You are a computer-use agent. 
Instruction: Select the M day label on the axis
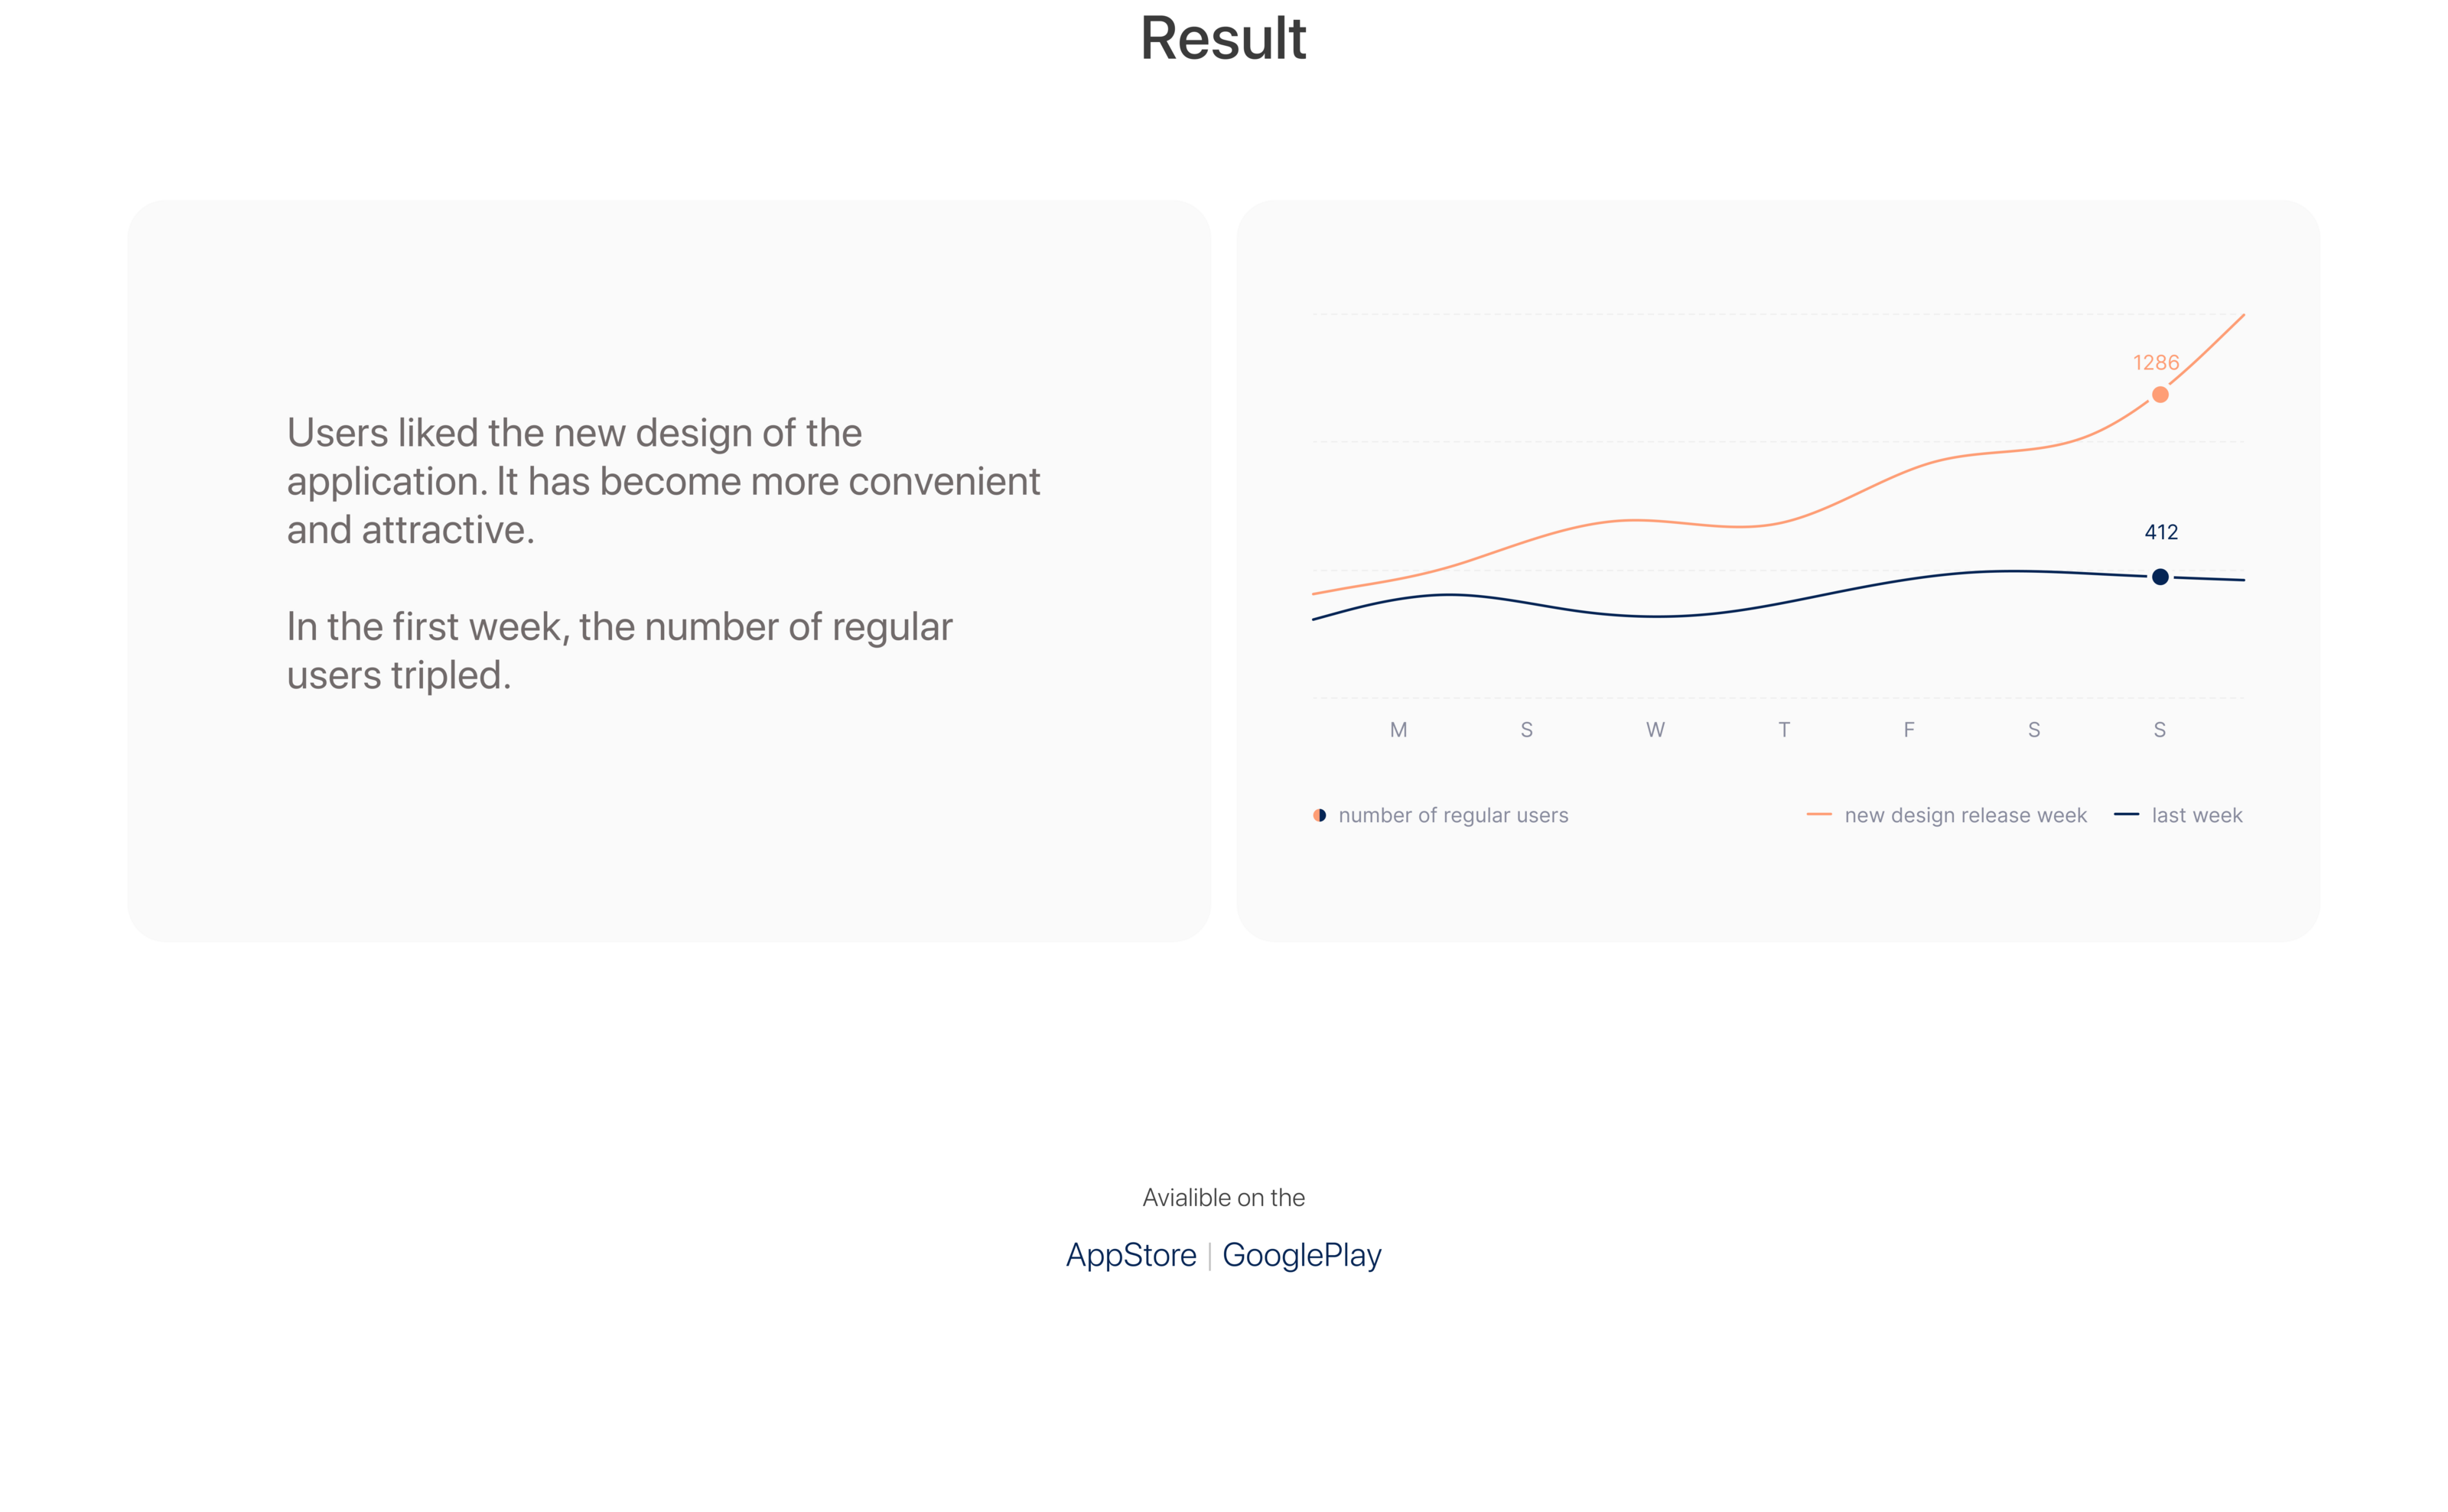[1398, 730]
